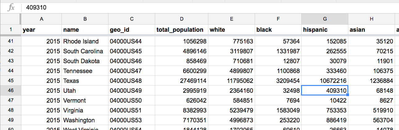Screen dimensions: 399x130
Task: Click the formula bar showing 409310
Action: coord(210,7)
